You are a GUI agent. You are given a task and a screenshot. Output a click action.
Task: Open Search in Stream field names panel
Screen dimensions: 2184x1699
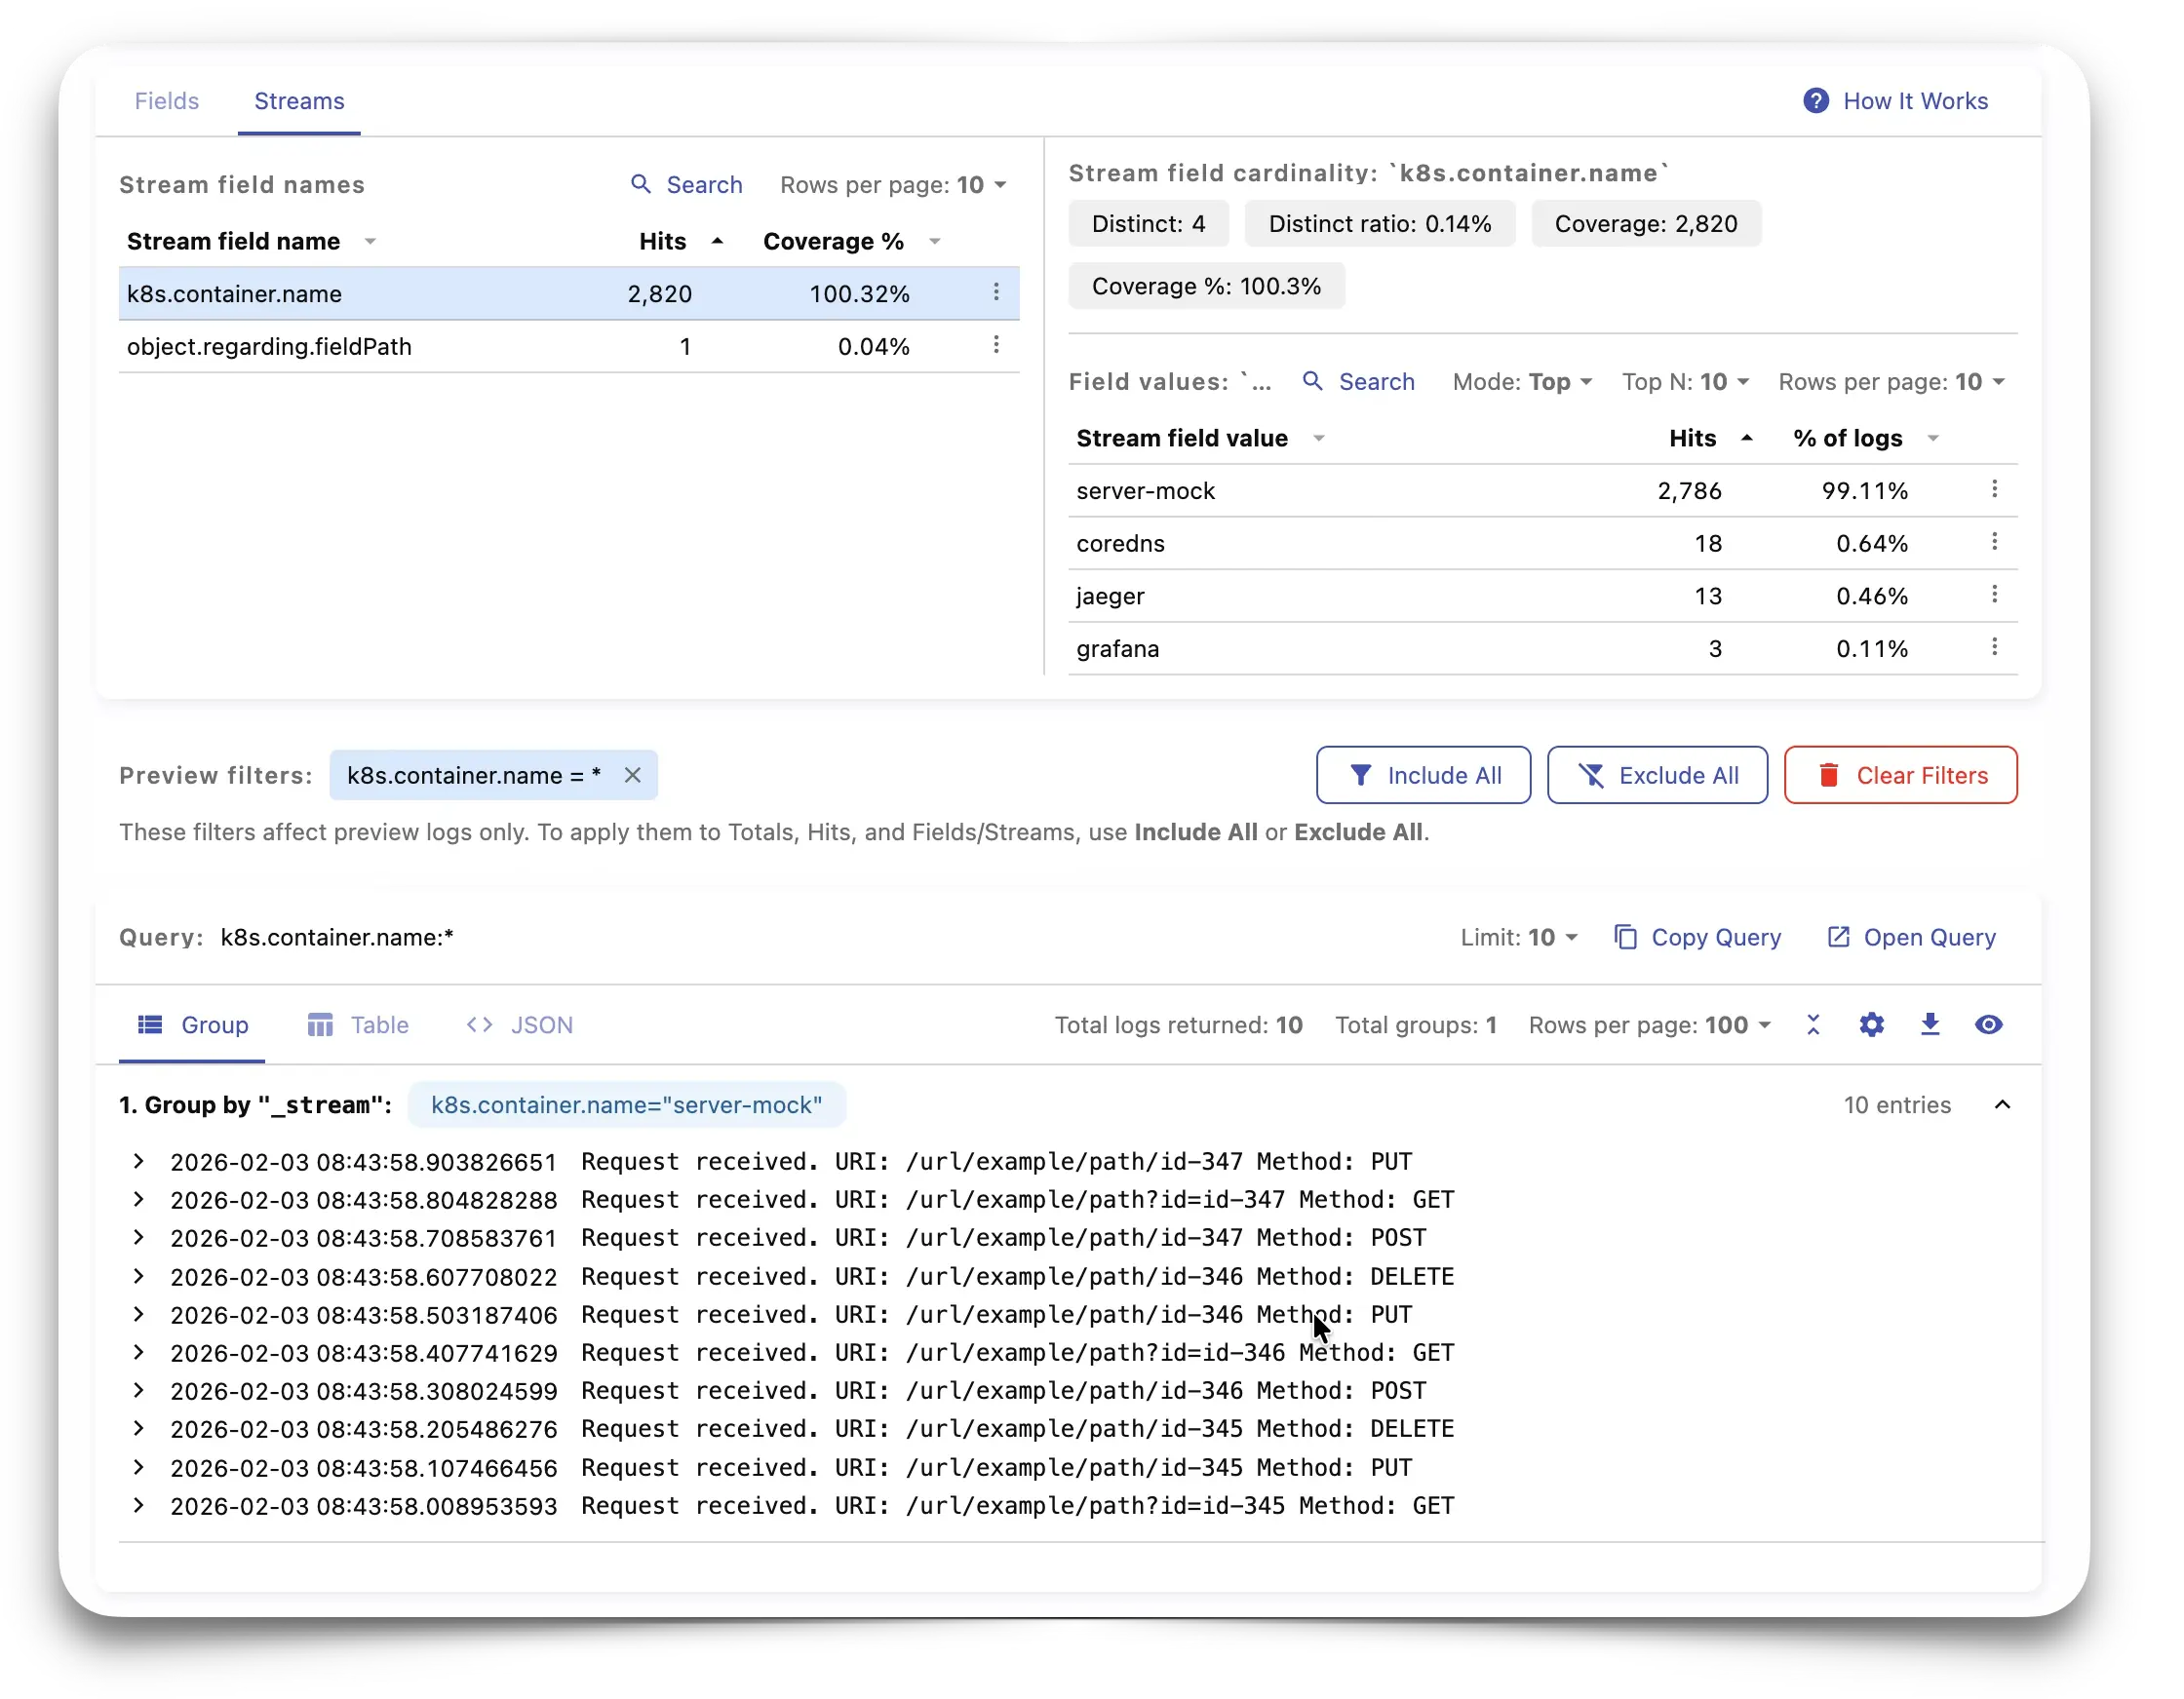(x=687, y=185)
